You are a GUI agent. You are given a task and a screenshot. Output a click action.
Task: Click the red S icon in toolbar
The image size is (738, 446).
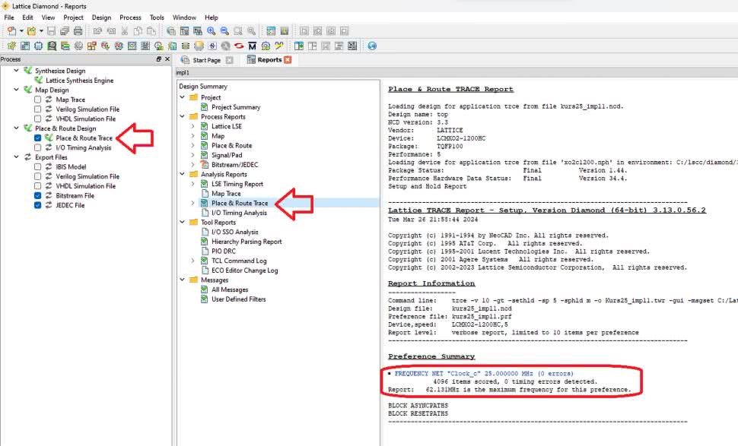pos(238,46)
